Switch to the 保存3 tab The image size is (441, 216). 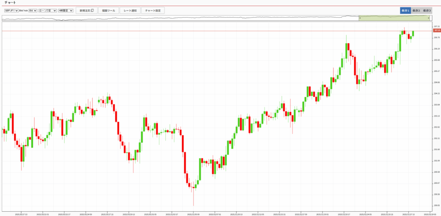coord(426,10)
